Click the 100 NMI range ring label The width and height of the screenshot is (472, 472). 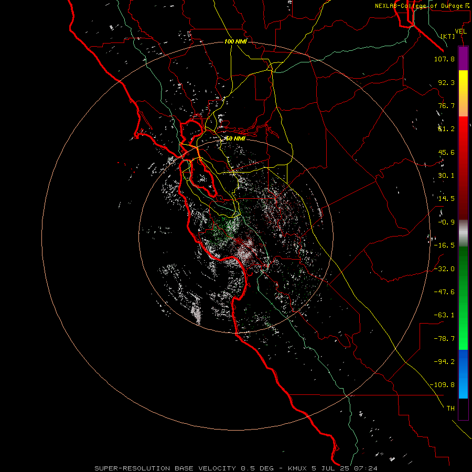(x=235, y=41)
